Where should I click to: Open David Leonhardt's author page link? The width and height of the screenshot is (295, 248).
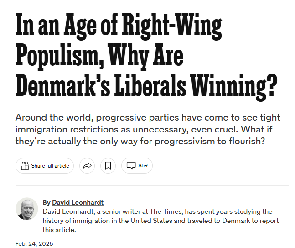(78, 202)
